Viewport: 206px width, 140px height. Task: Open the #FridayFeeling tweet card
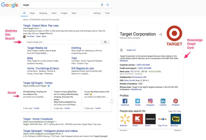tap(35, 100)
